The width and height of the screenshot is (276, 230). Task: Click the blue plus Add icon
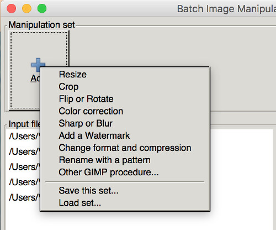coord(38,64)
